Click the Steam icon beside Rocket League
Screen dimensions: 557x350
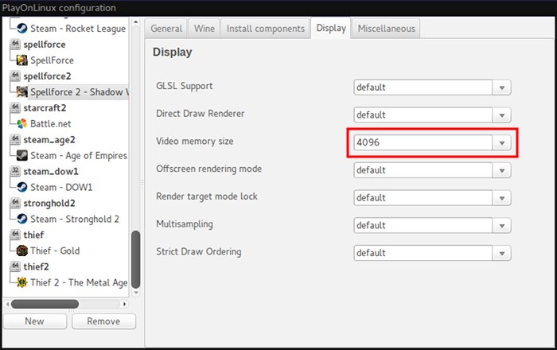[22, 28]
